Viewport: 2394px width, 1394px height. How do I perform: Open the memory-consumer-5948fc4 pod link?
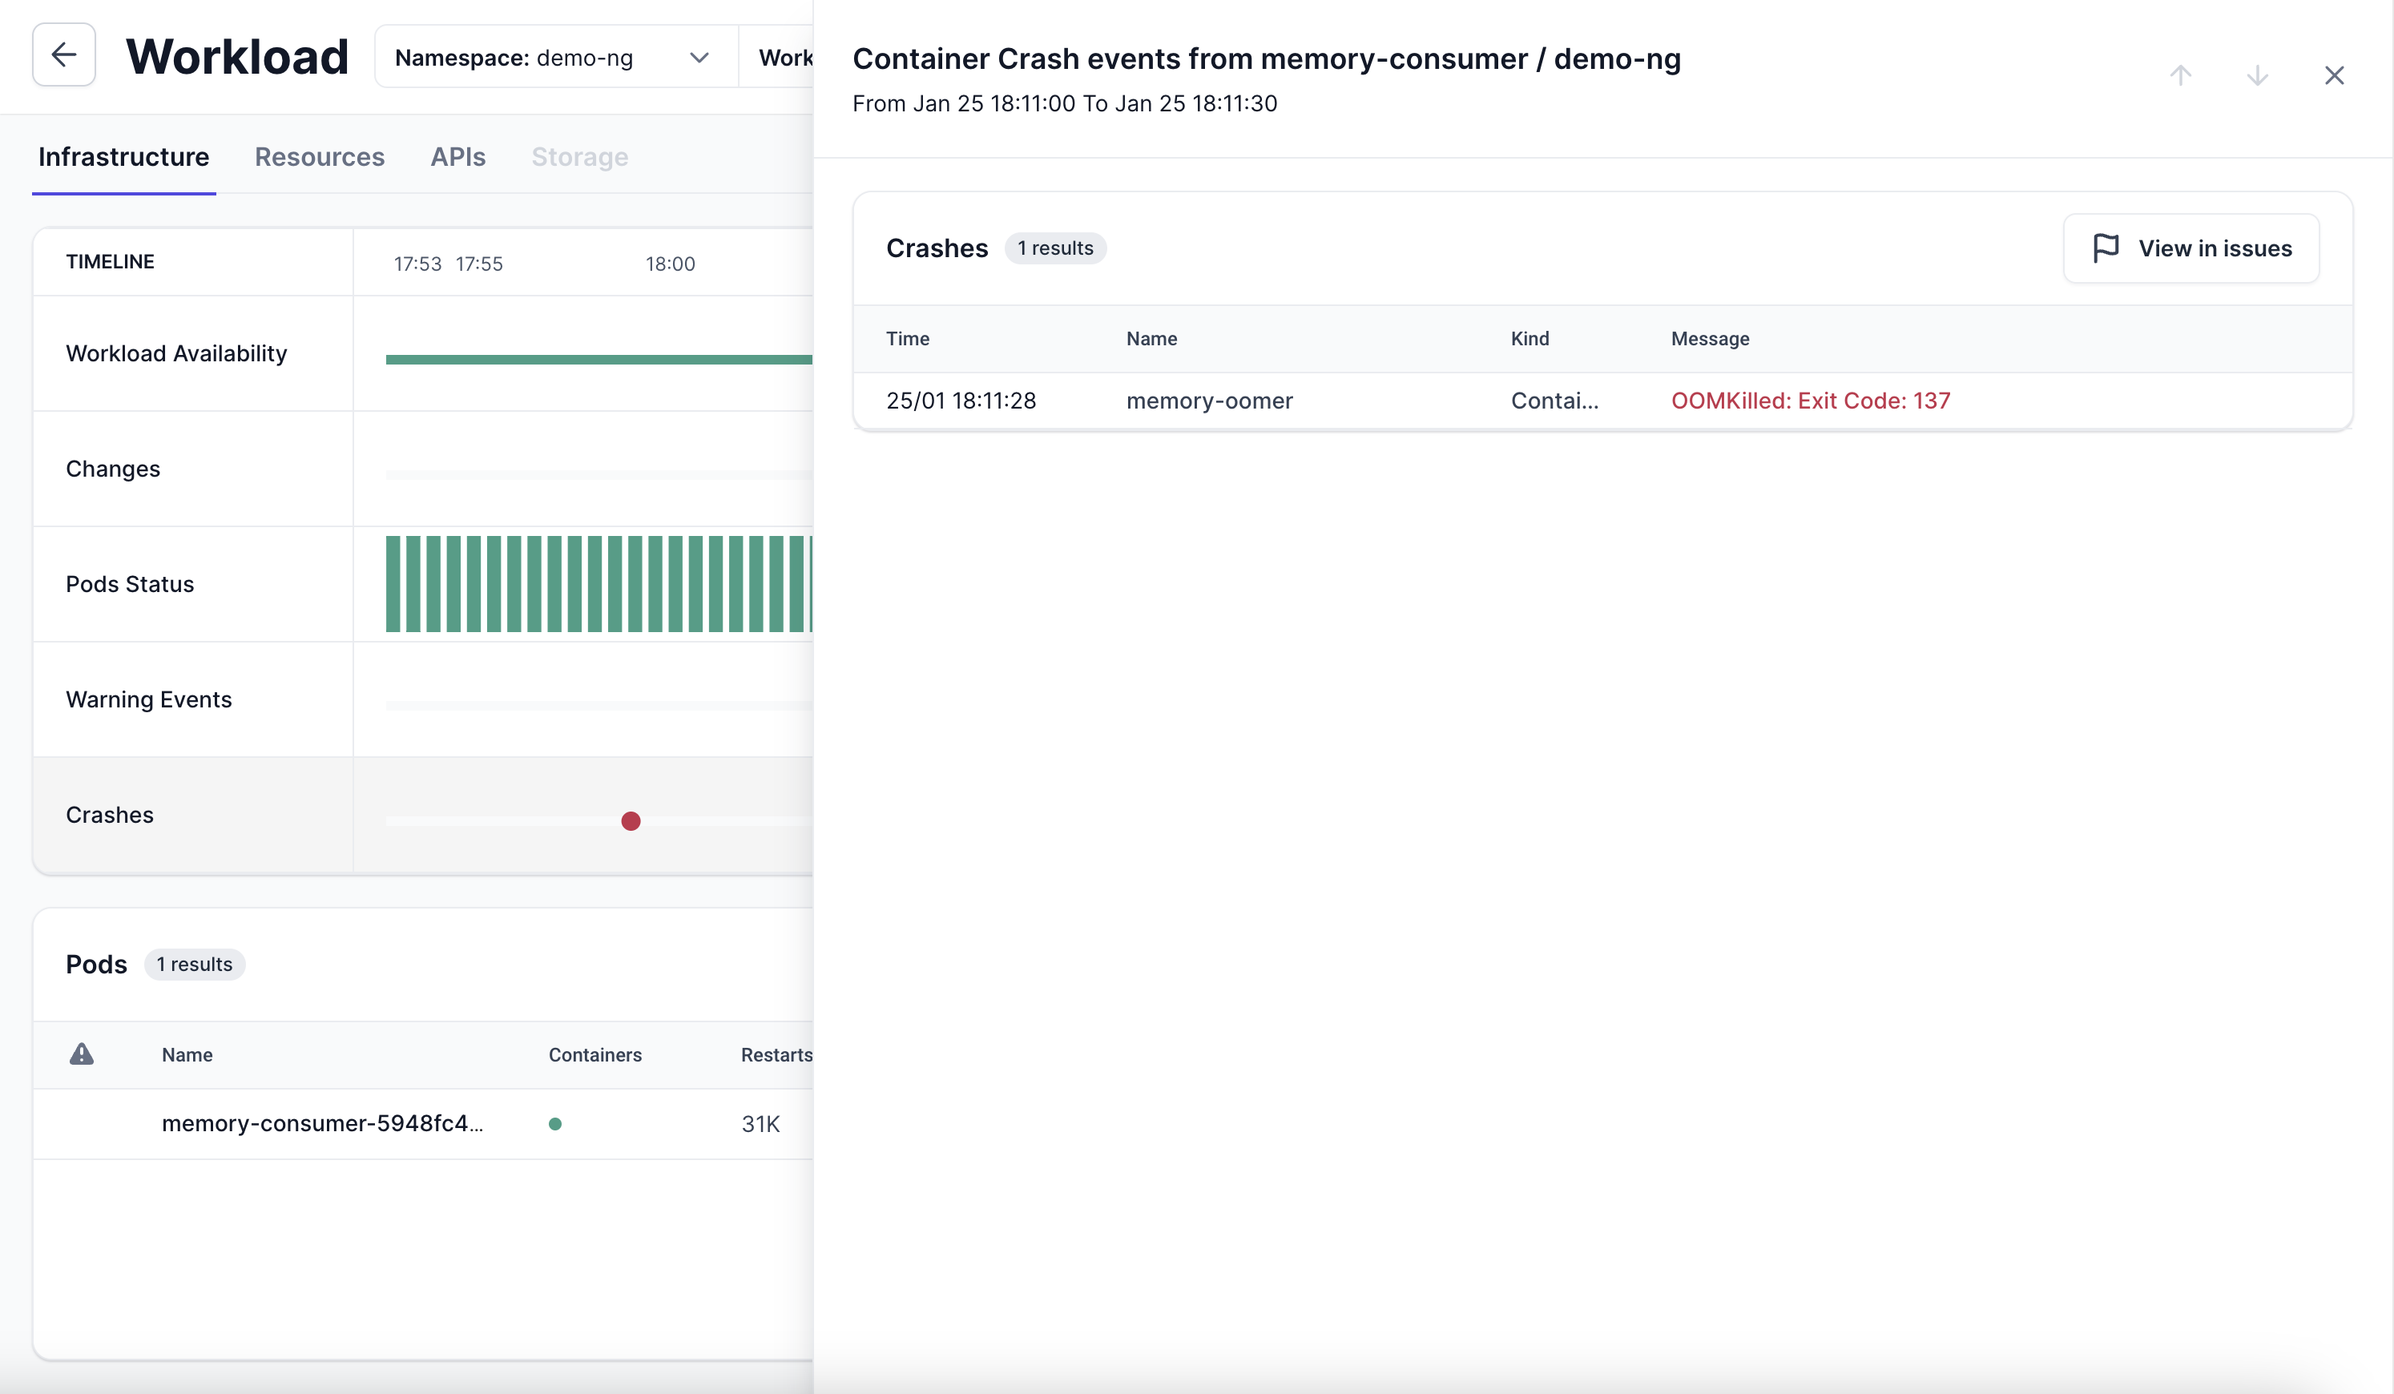click(x=322, y=1123)
